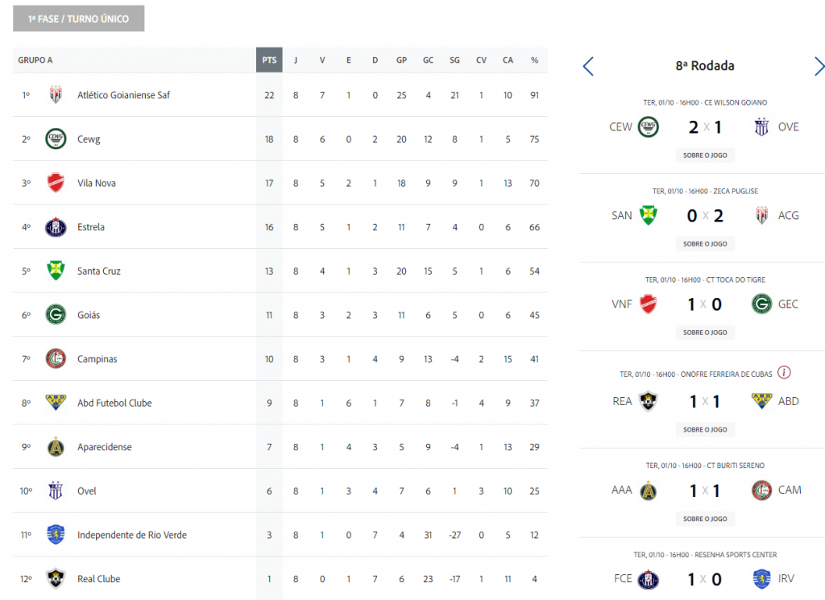Click the Goiás green crest in table

56,315
